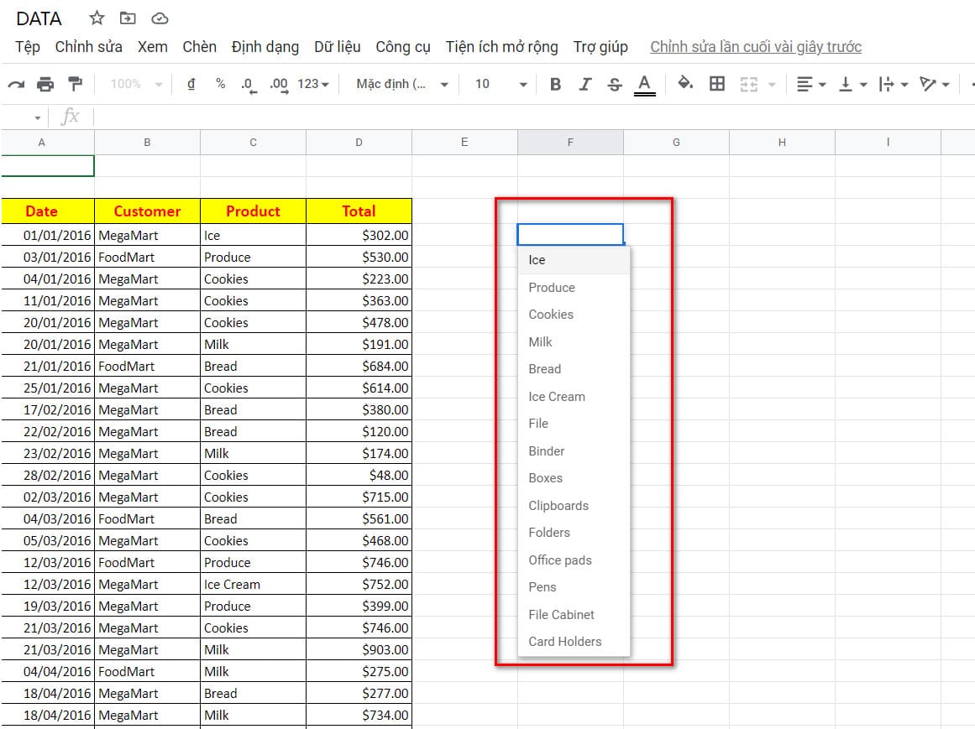
Task: Open the 123 number format dropdown
Action: [x=313, y=84]
